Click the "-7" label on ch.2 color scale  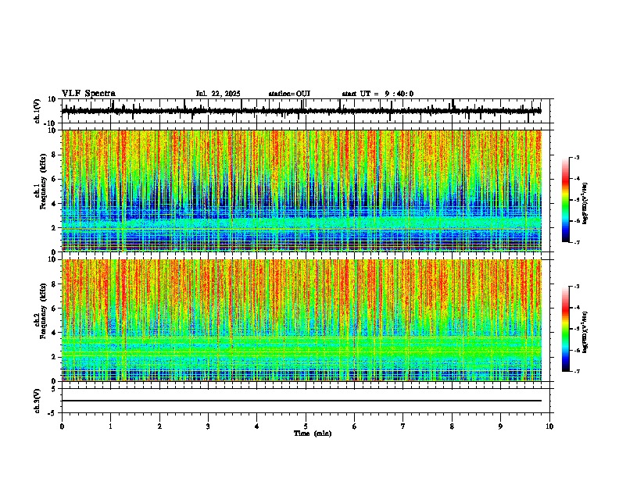click(x=577, y=371)
